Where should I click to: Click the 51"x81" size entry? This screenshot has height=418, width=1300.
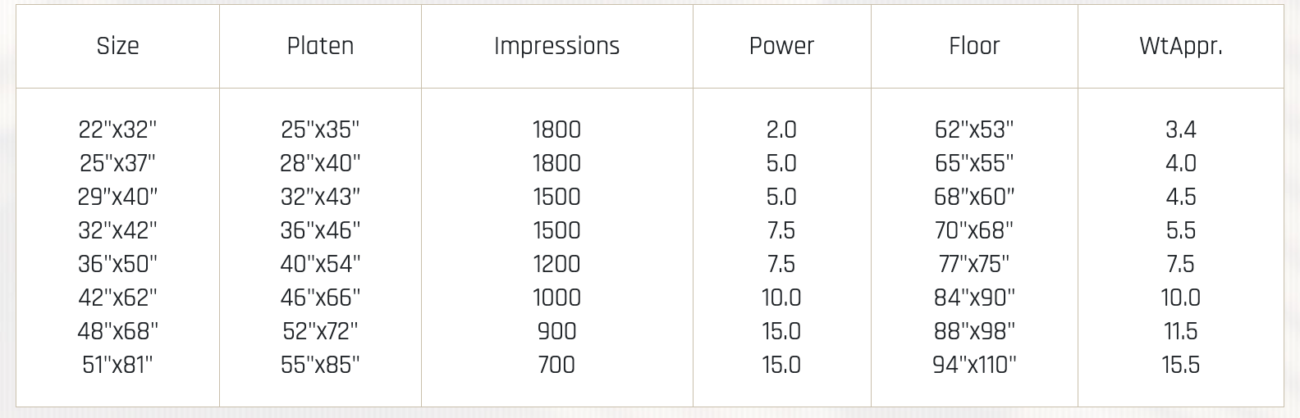[117, 365]
